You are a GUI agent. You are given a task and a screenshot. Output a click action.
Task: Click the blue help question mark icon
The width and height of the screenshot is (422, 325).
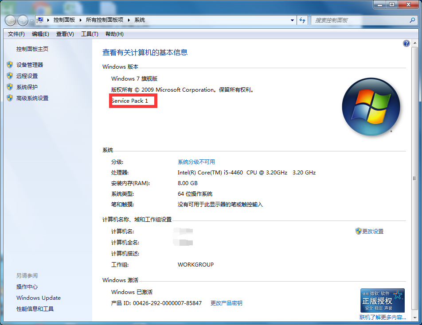pyautogui.click(x=406, y=43)
